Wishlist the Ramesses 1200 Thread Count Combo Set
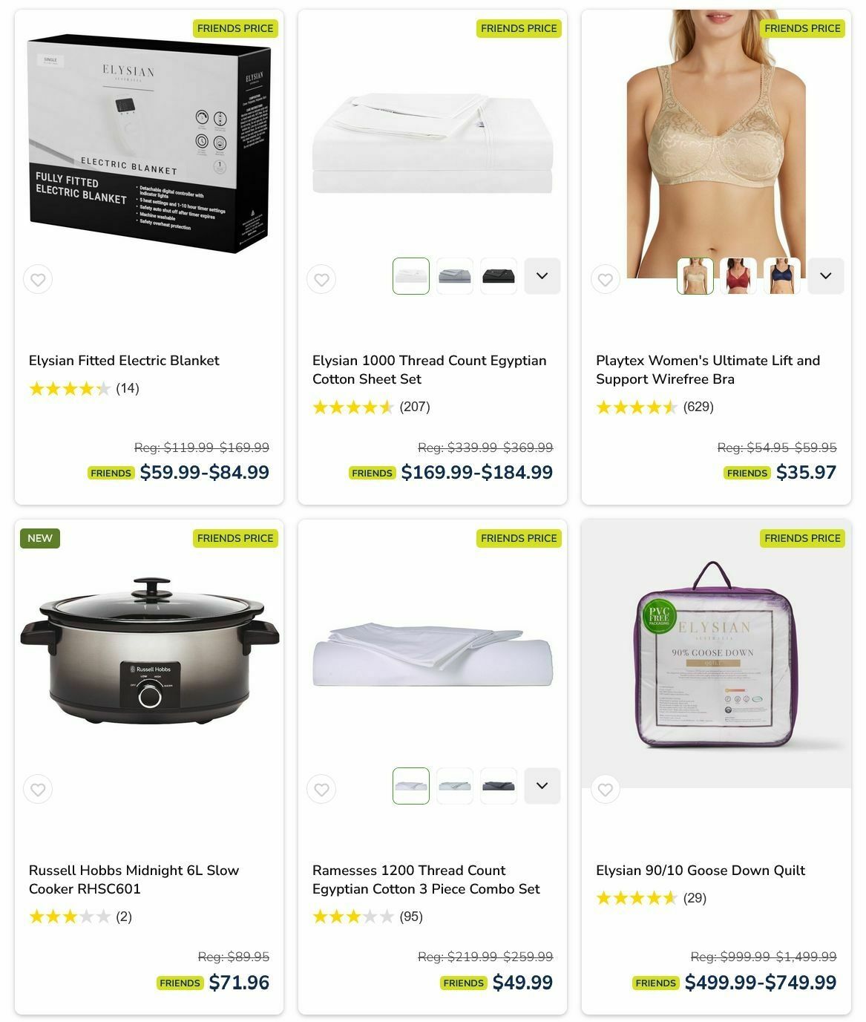The image size is (866, 1022). [x=321, y=790]
